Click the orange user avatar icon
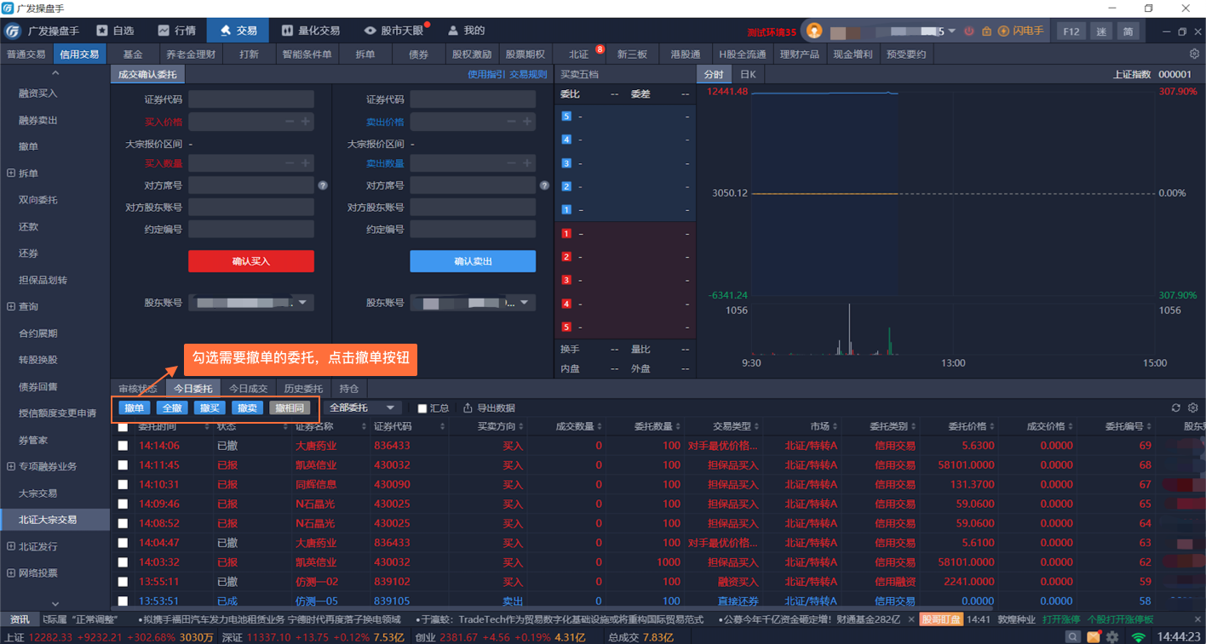Viewport: 1206px width, 644px height. coord(814,31)
